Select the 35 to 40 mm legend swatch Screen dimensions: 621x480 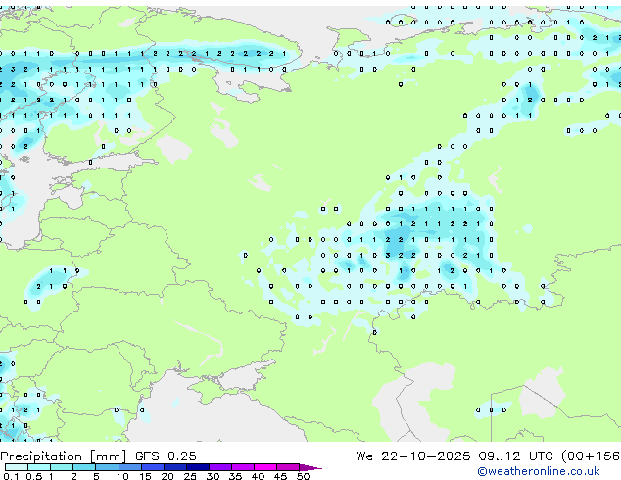coord(243,467)
